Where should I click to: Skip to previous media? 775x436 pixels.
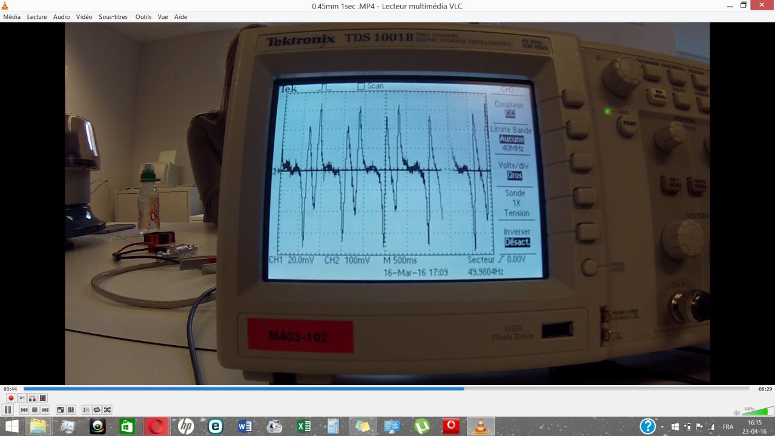(x=24, y=410)
